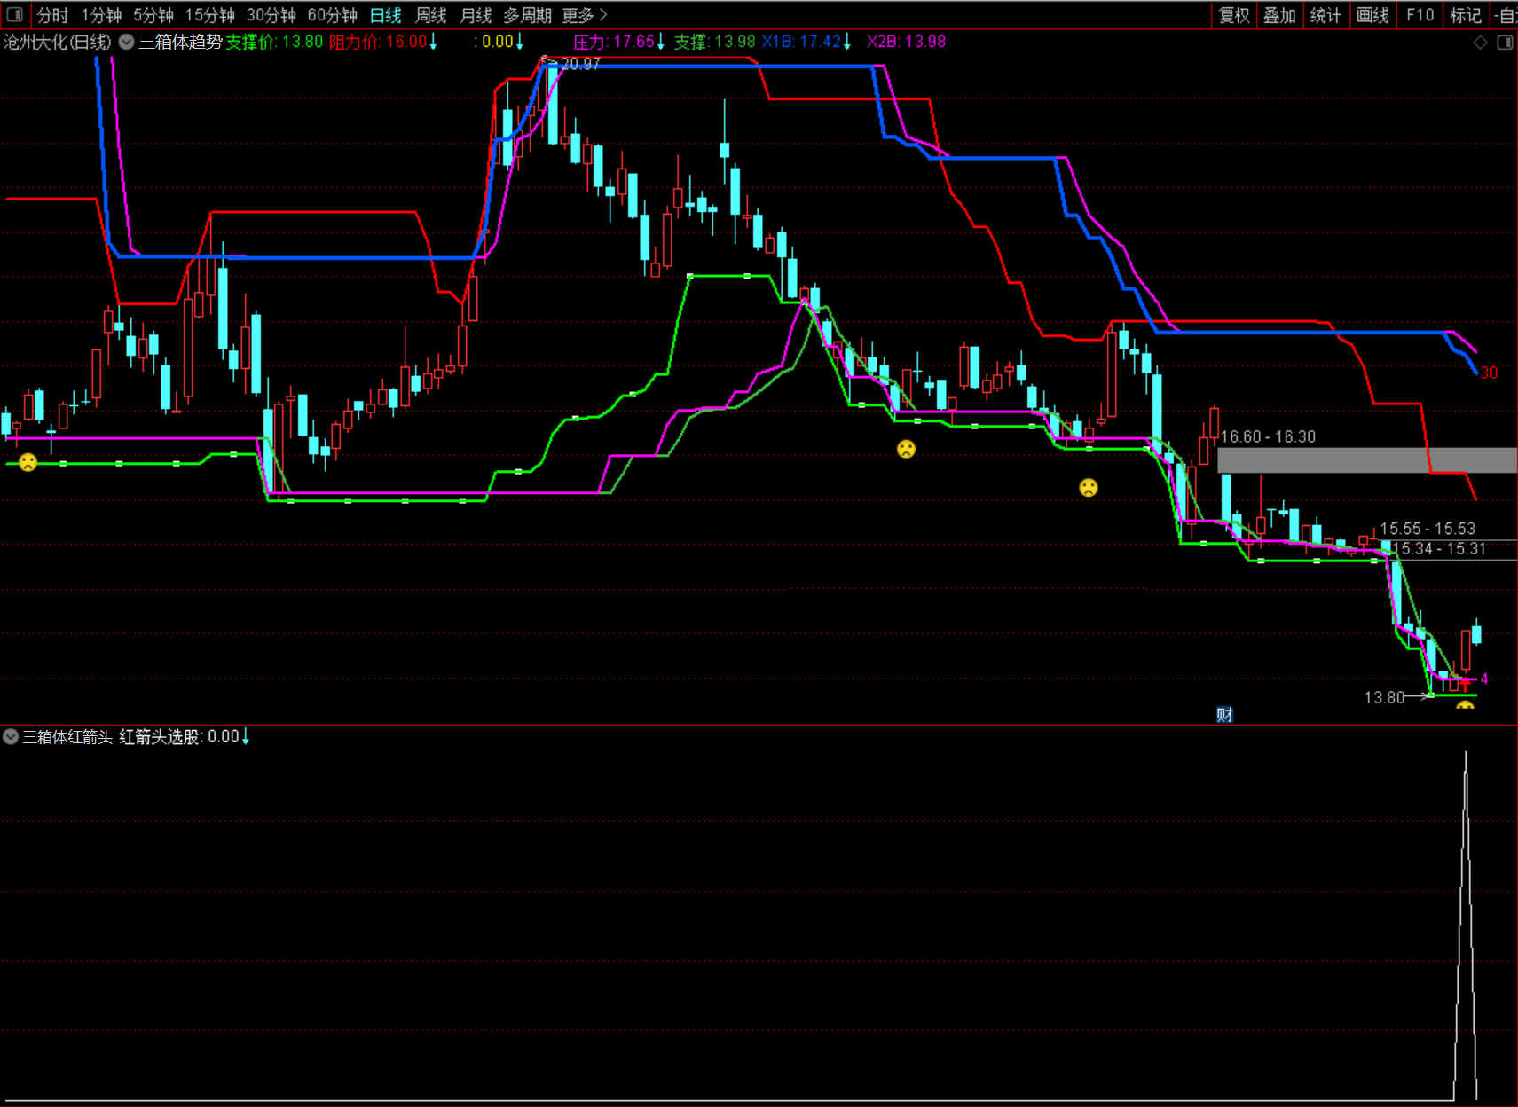This screenshot has width=1518, height=1107.
Task: Open the 统计 statistics button
Action: coord(1325,15)
